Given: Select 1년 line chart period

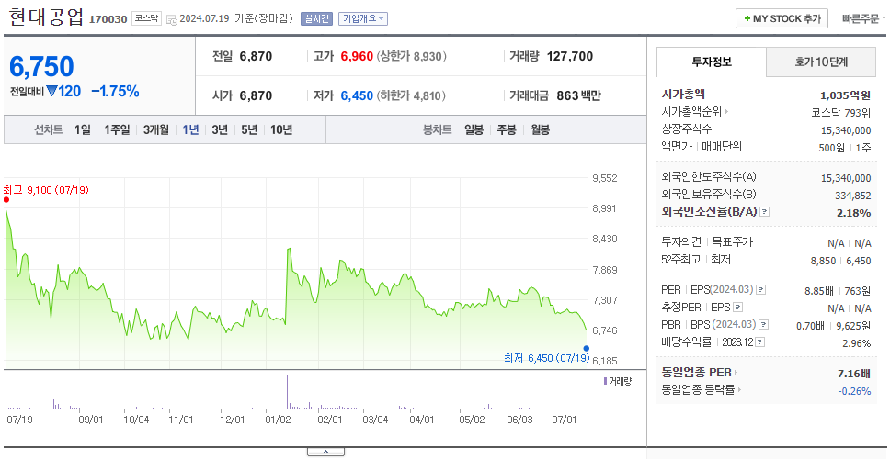Looking at the screenshot, I should pyautogui.click(x=190, y=129).
